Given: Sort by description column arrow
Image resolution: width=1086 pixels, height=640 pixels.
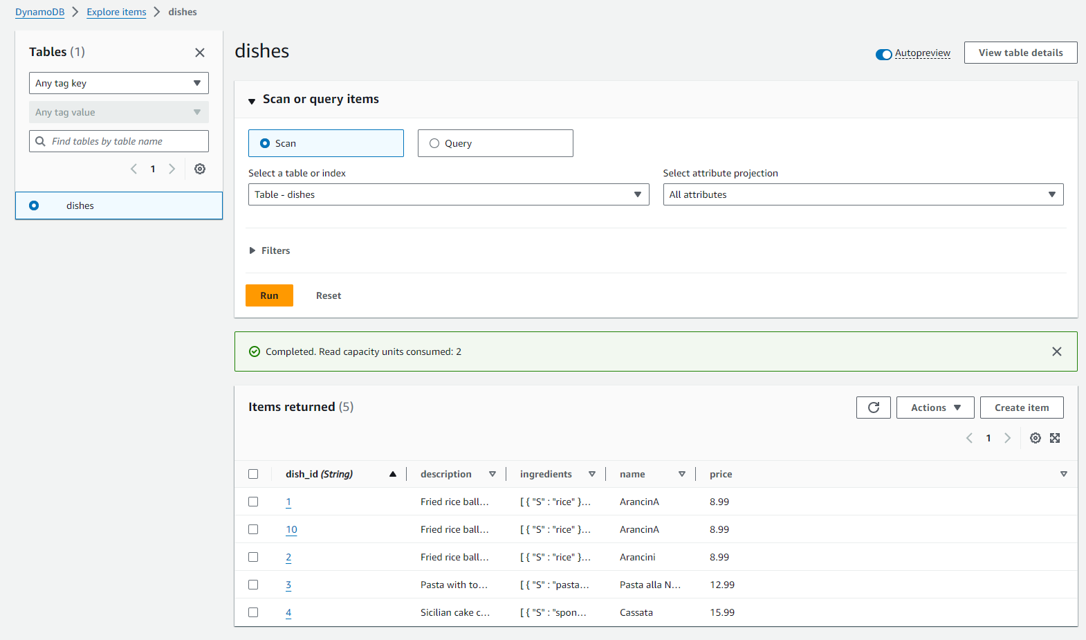Looking at the screenshot, I should 493,474.
